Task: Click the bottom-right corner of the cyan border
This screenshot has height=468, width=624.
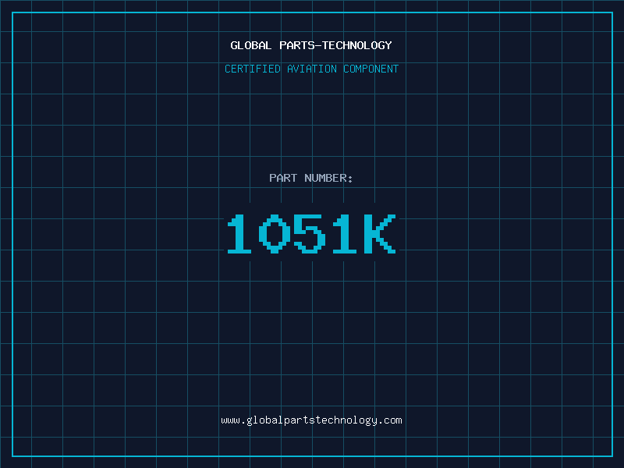Action: click(612, 456)
